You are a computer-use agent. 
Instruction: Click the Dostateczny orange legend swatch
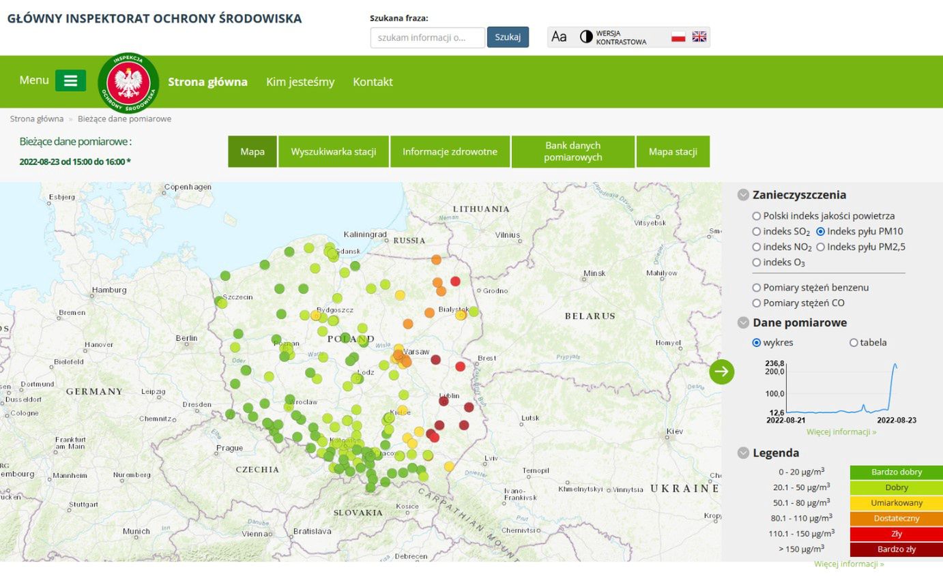pos(897,519)
